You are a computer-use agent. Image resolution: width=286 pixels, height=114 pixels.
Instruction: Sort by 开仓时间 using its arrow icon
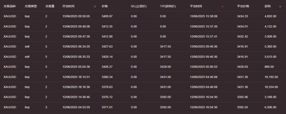tap(95, 6)
